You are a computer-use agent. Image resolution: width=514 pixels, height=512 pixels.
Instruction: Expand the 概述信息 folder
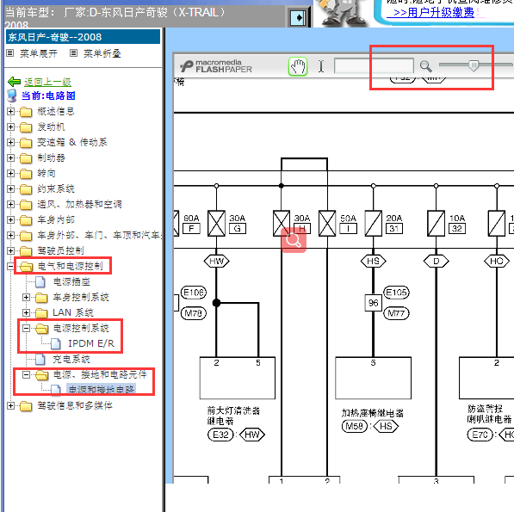click(x=10, y=111)
